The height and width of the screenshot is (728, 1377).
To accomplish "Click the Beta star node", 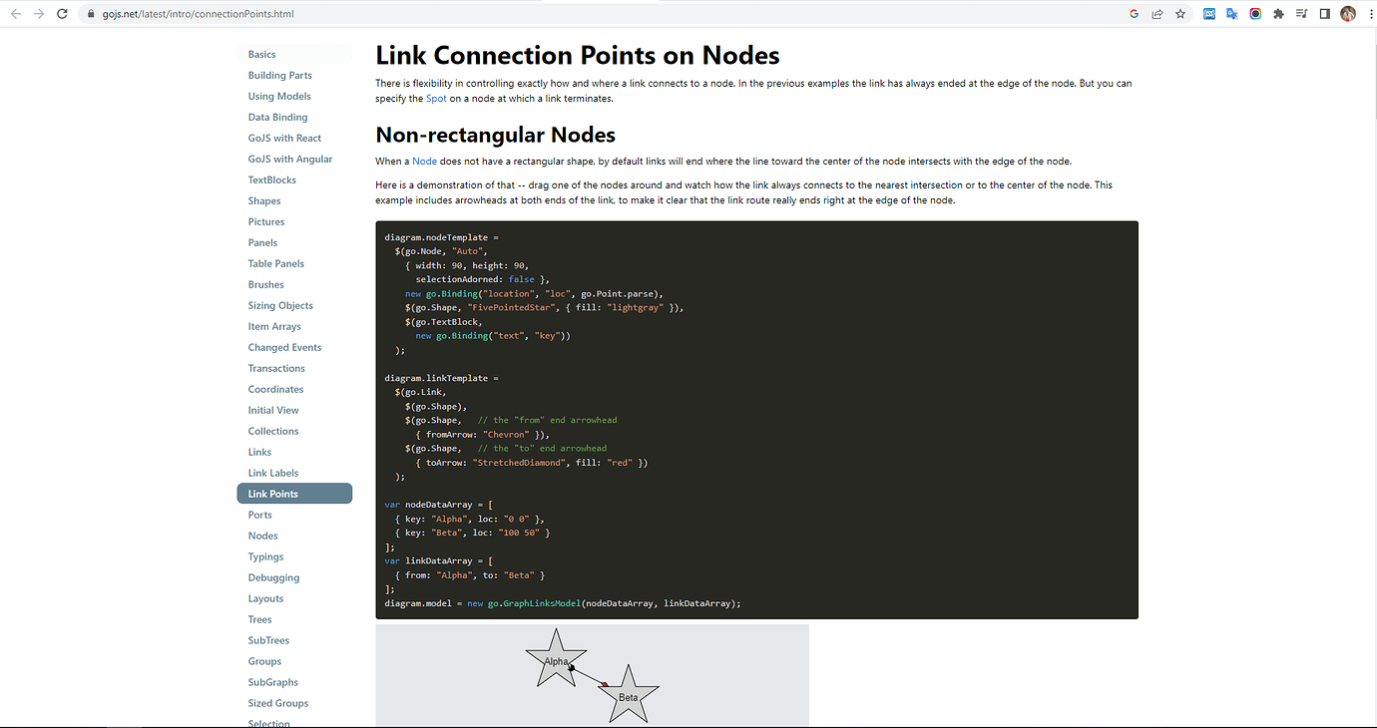I will (628, 696).
